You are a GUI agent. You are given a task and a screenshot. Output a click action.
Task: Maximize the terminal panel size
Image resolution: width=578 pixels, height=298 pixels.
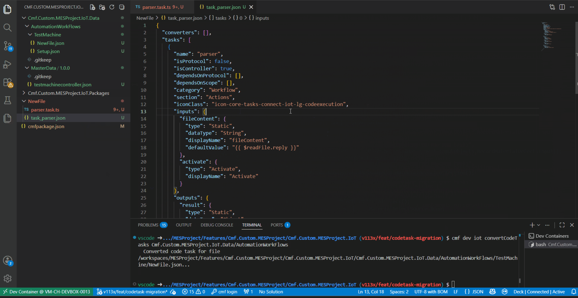562,225
